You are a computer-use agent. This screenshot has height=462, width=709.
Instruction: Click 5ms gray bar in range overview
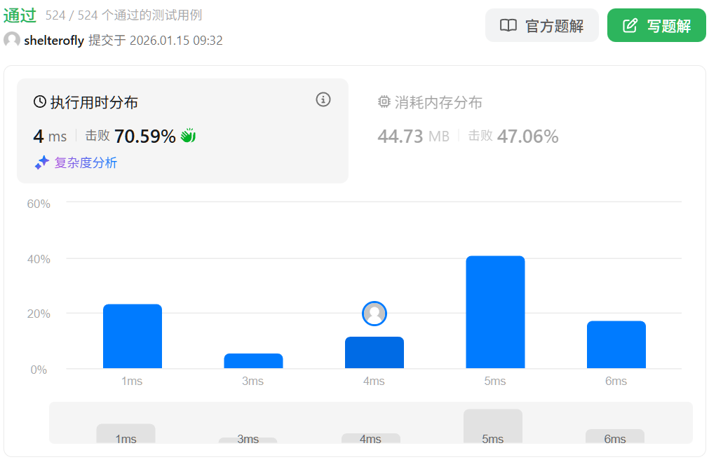coord(493,426)
